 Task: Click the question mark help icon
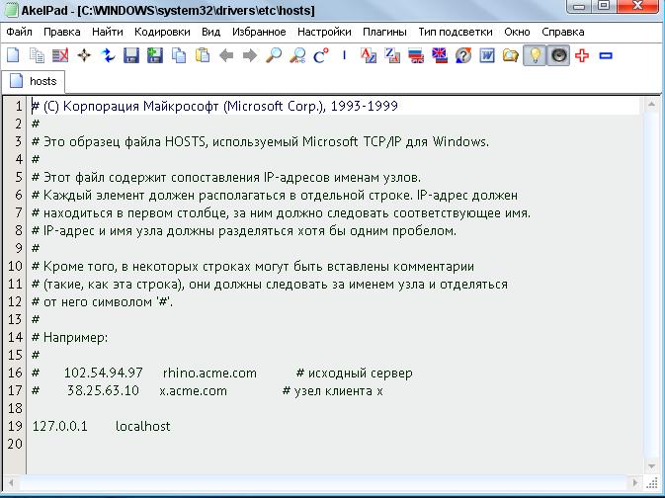(463, 55)
